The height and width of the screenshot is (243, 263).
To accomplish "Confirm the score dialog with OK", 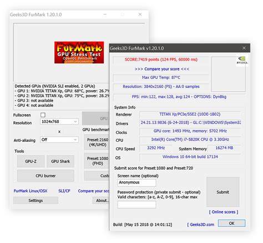I will (x=232, y=223).
